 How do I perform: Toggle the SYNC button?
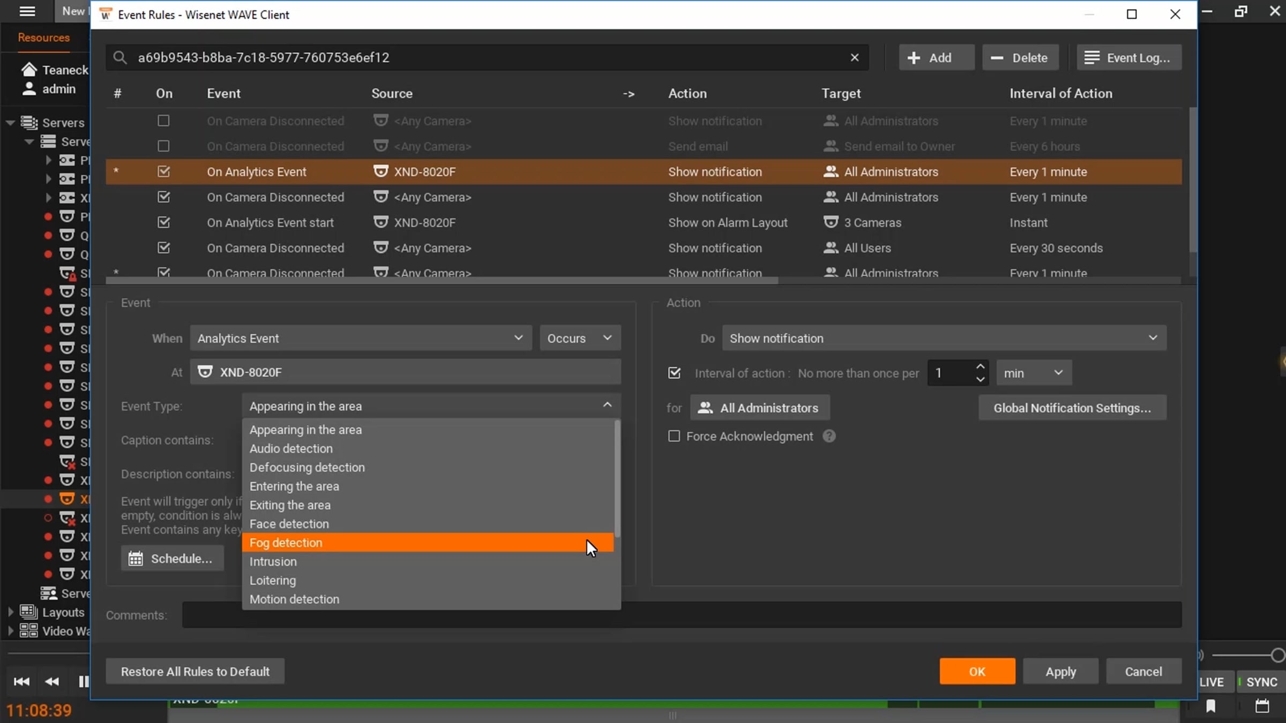pyautogui.click(x=1261, y=682)
